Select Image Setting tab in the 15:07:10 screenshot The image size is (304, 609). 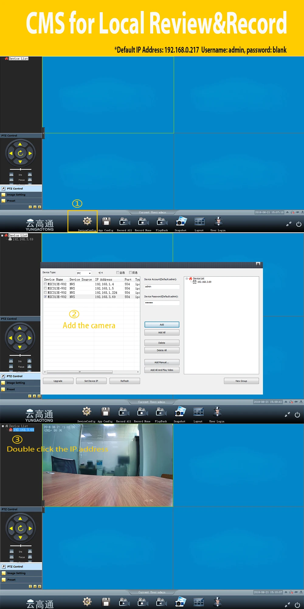[x=21, y=195]
